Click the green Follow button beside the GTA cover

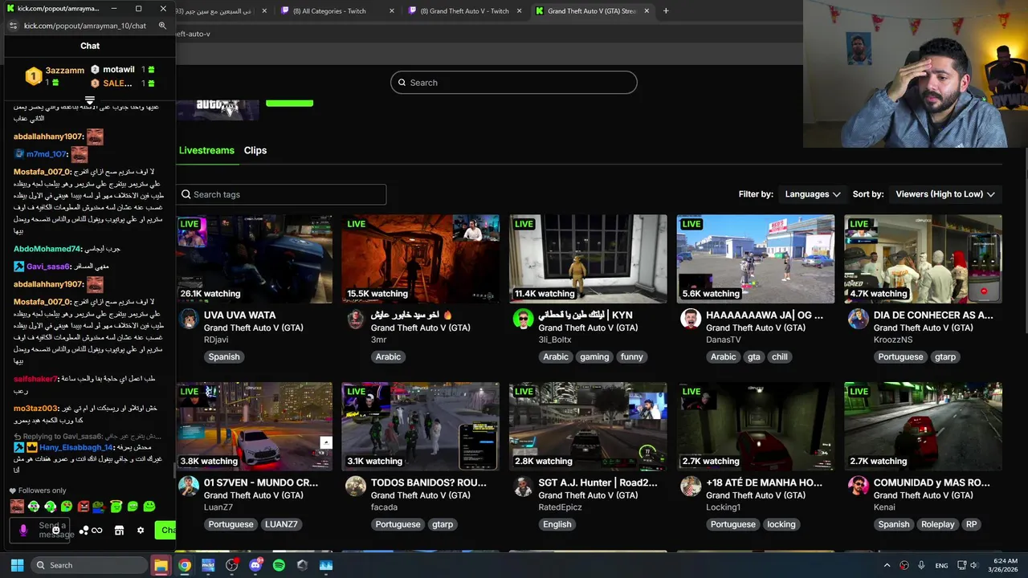(x=289, y=102)
